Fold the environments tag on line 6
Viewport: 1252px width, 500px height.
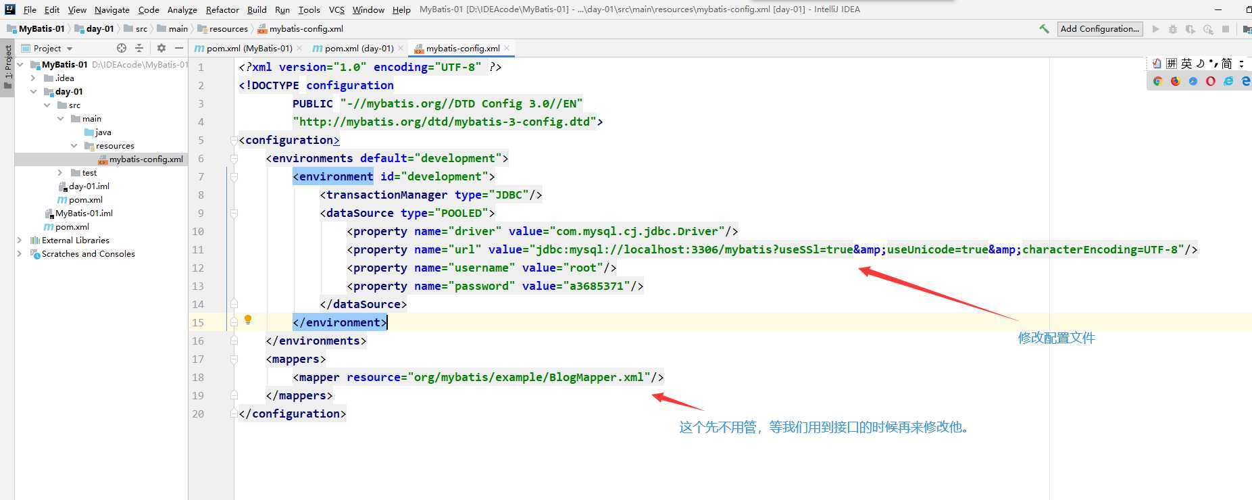tap(234, 158)
